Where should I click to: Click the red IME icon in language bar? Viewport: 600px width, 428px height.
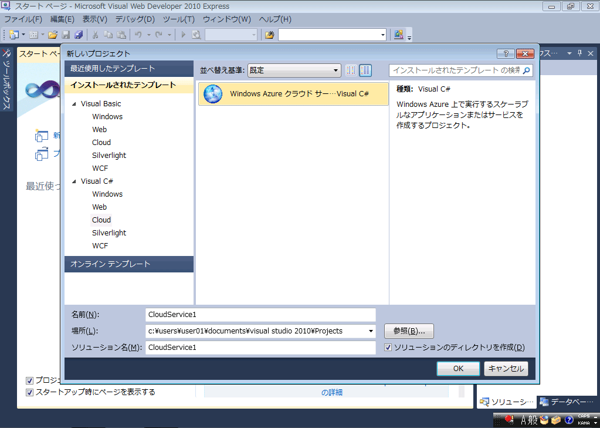(x=509, y=420)
